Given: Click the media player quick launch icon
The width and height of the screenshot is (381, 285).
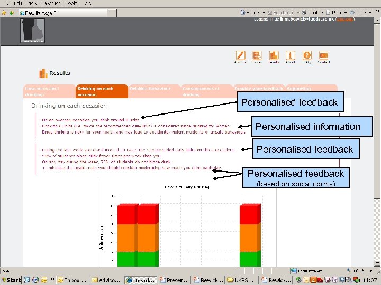Looking at the screenshot, I should (35, 280).
